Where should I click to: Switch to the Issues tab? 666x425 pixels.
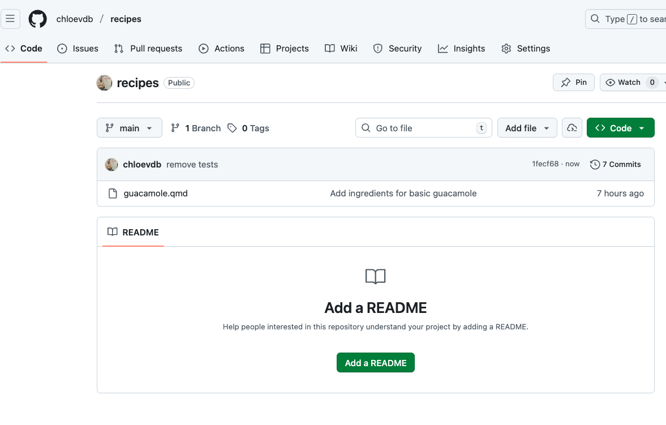pyautogui.click(x=78, y=49)
